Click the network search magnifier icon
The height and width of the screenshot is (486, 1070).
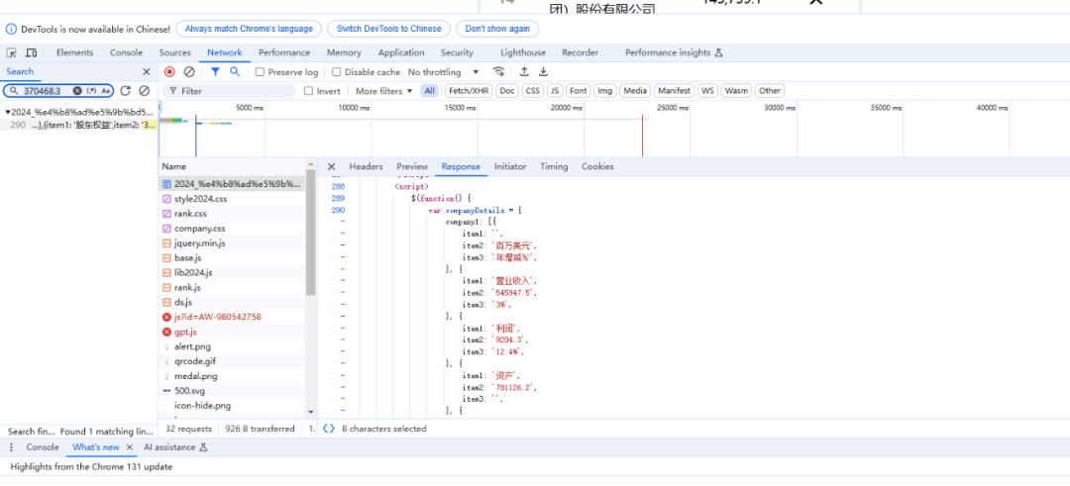click(x=235, y=71)
